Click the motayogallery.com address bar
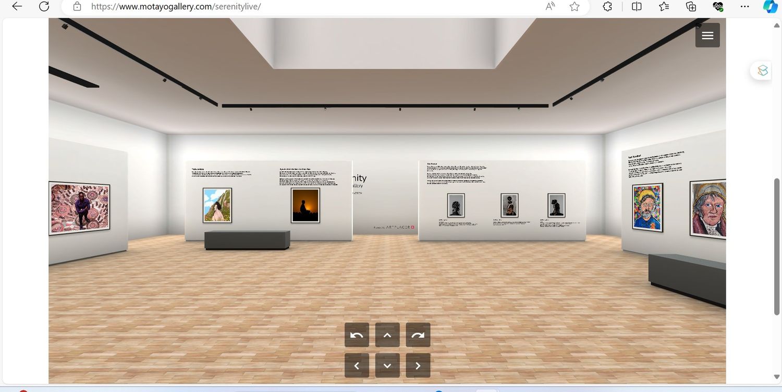 [x=313, y=6]
